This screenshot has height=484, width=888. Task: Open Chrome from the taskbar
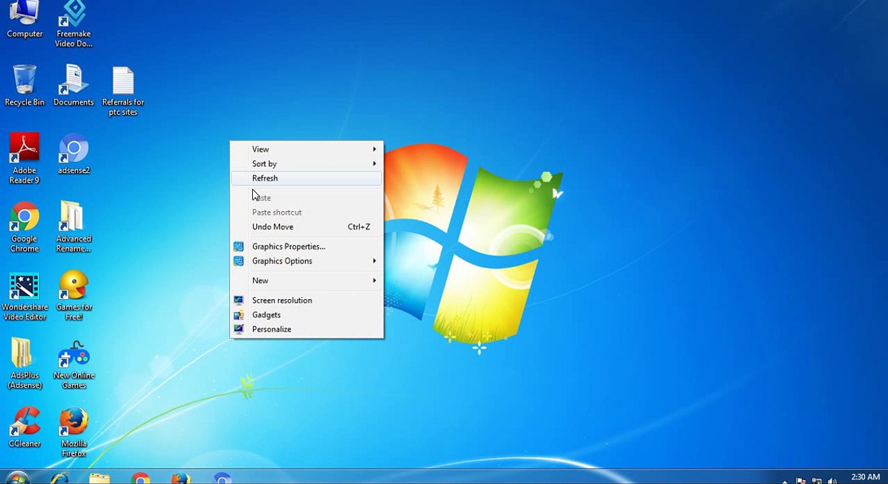click(x=141, y=478)
